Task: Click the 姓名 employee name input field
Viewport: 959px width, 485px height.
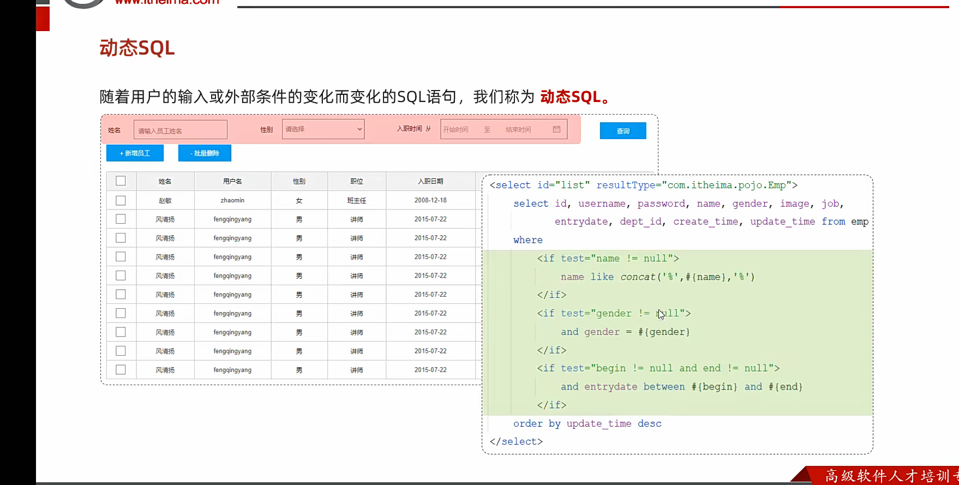Action: coord(180,130)
